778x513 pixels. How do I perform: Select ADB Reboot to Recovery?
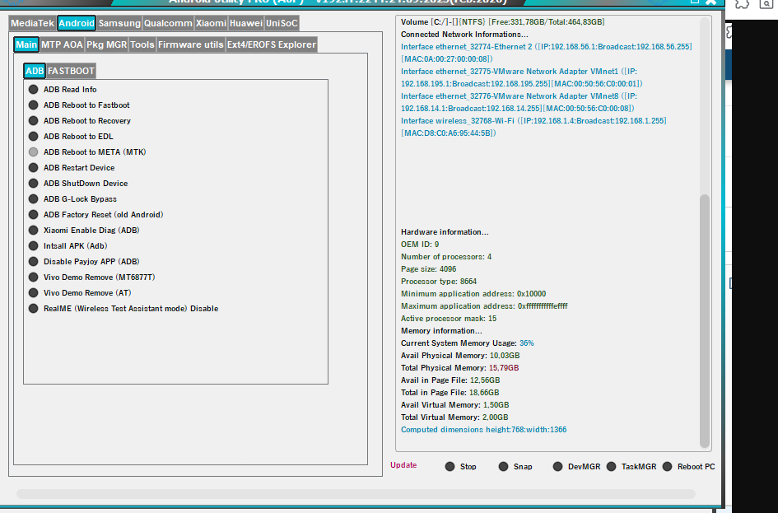click(x=79, y=120)
